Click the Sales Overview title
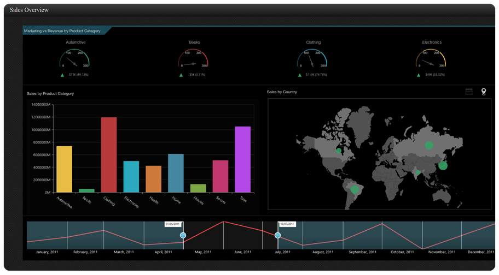 click(29, 10)
